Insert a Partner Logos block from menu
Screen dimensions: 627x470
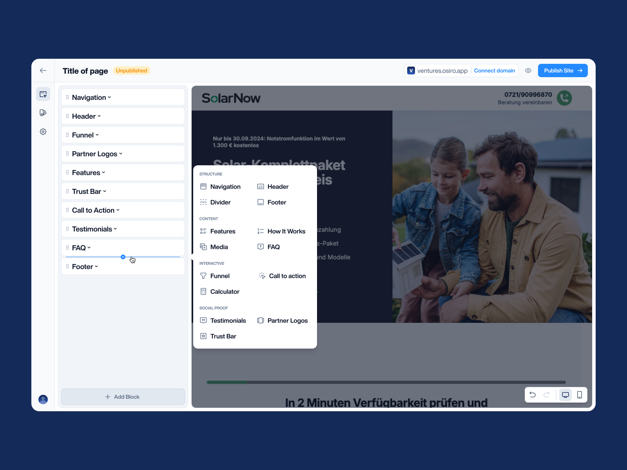(x=282, y=320)
